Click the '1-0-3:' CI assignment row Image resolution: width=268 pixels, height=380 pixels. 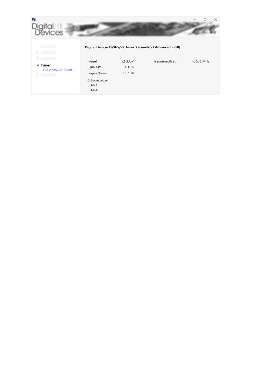pos(94,85)
